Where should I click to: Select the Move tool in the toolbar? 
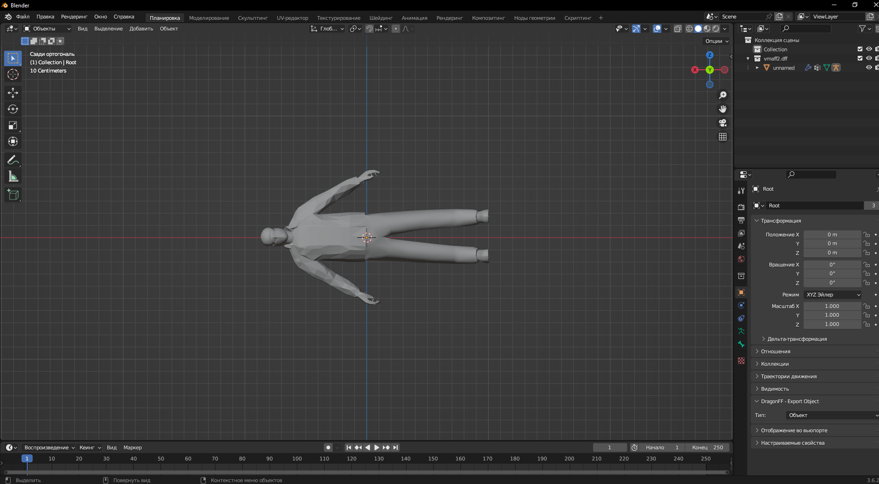pyautogui.click(x=13, y=93)
